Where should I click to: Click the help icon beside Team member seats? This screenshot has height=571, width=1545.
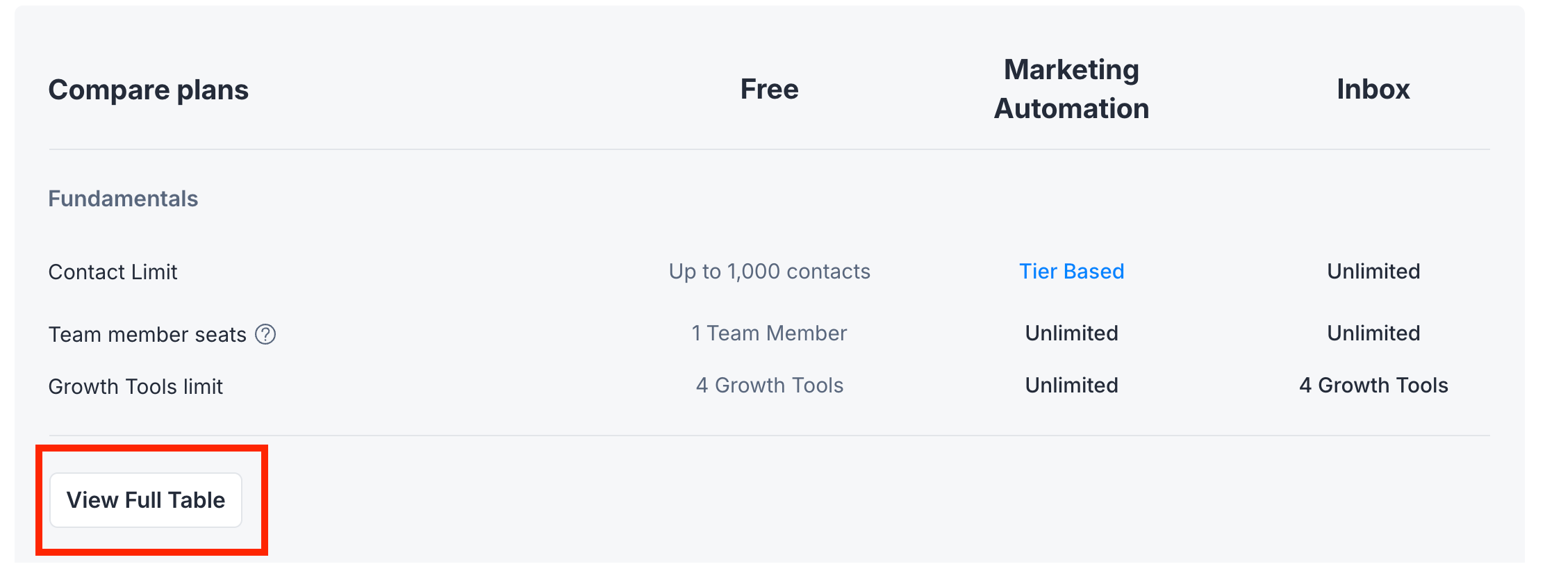[x=265, y=335]
